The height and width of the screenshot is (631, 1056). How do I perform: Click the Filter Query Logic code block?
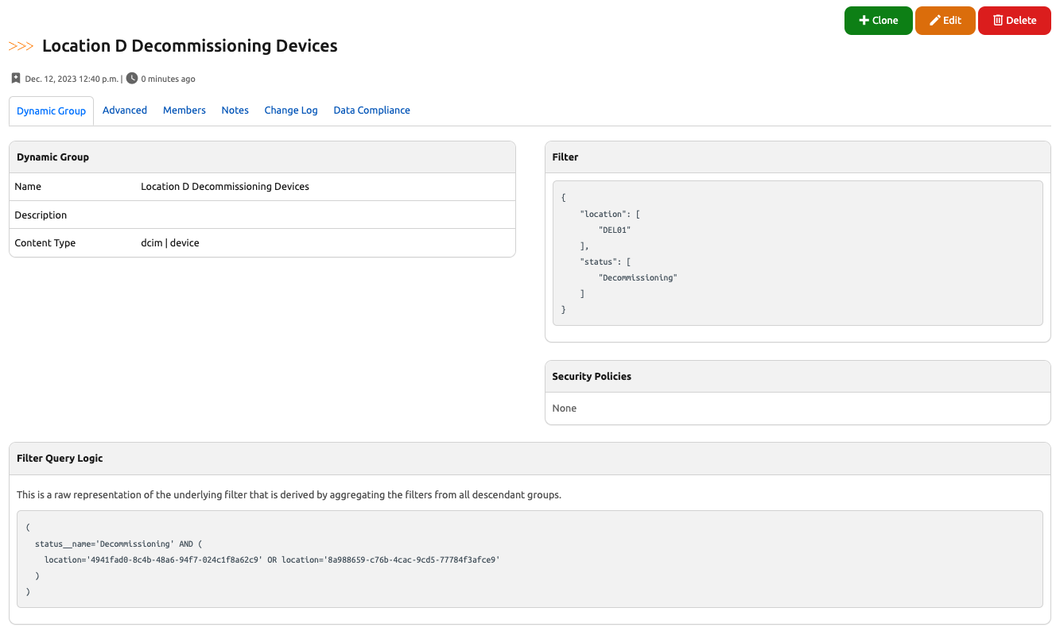tap(529, 559)
